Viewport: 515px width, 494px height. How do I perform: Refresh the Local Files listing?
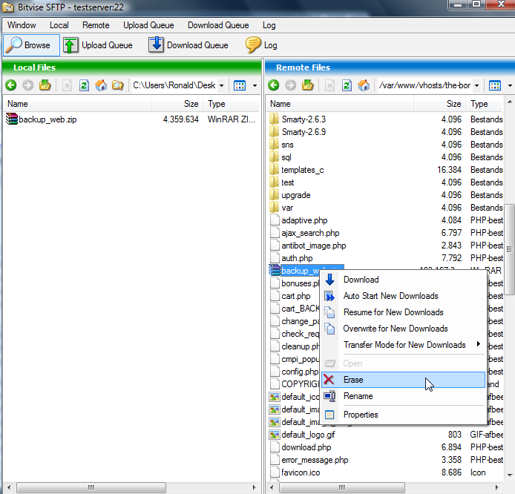coord(84,85)
